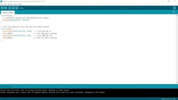This screenshot has height=100, width=178.
Task: Click the pinMode(LED_BUILTIN, OUTPUT) line
Action: point(16,20)
